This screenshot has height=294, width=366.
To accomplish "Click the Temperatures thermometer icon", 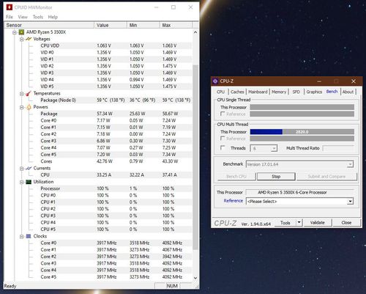I will 29,93.
